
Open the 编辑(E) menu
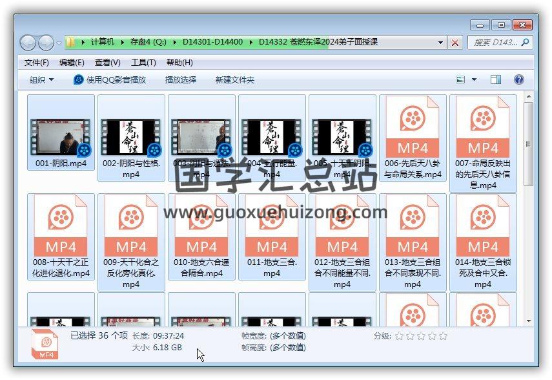[72, 63]
